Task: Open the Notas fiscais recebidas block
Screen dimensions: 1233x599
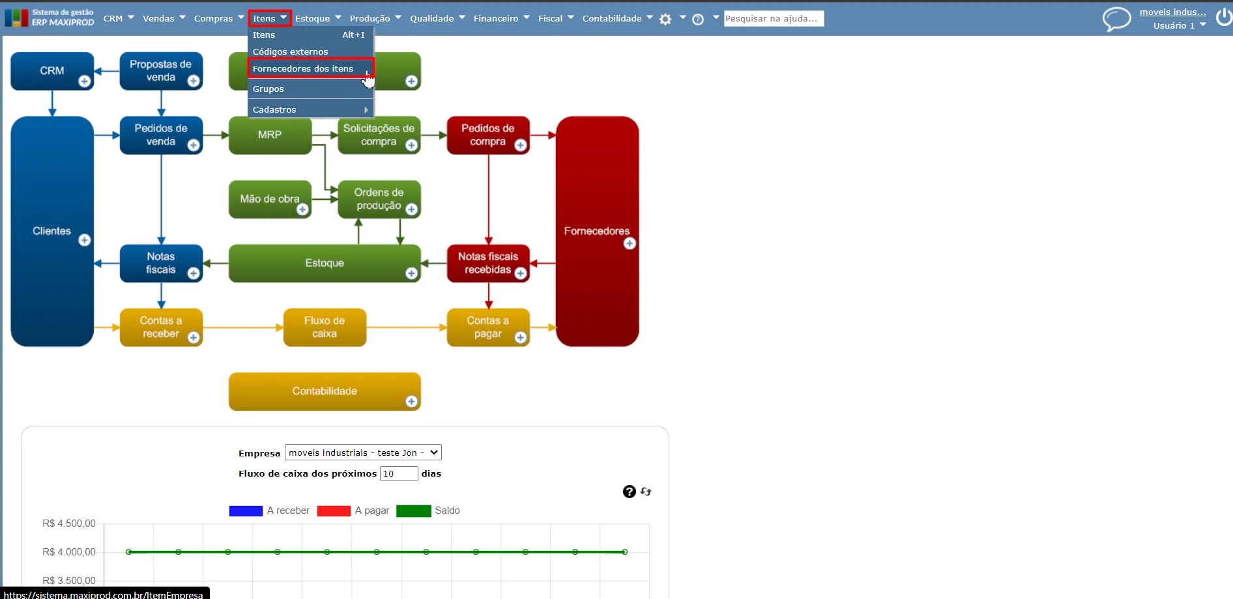Action: 488,263
